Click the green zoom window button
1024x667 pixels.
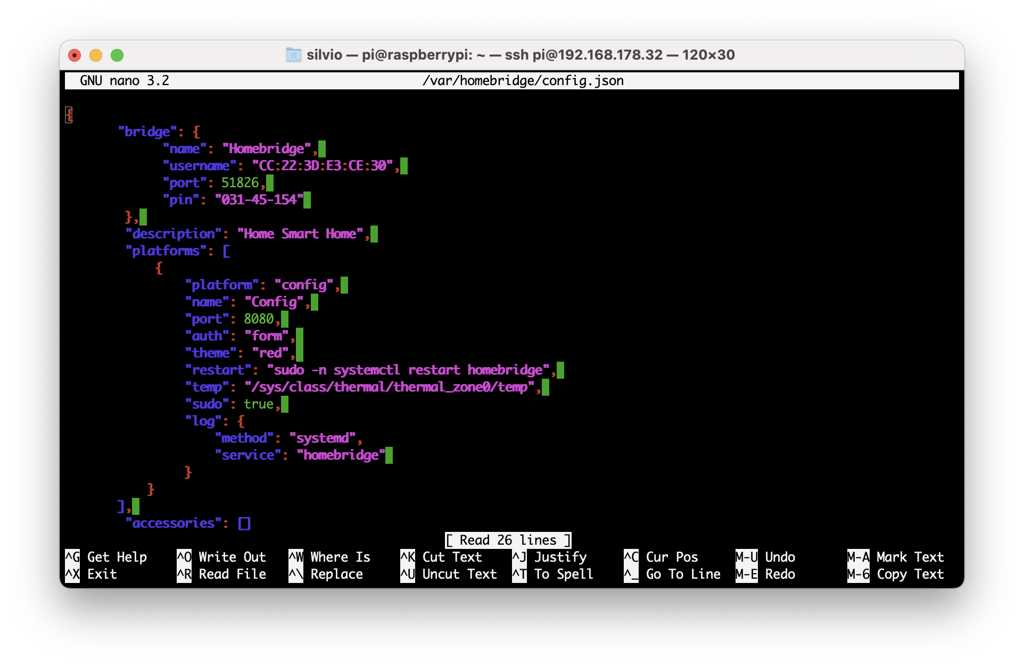pos(117,55)
